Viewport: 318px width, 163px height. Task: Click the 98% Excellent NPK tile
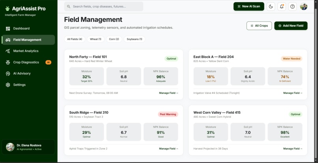coord(285,132)
